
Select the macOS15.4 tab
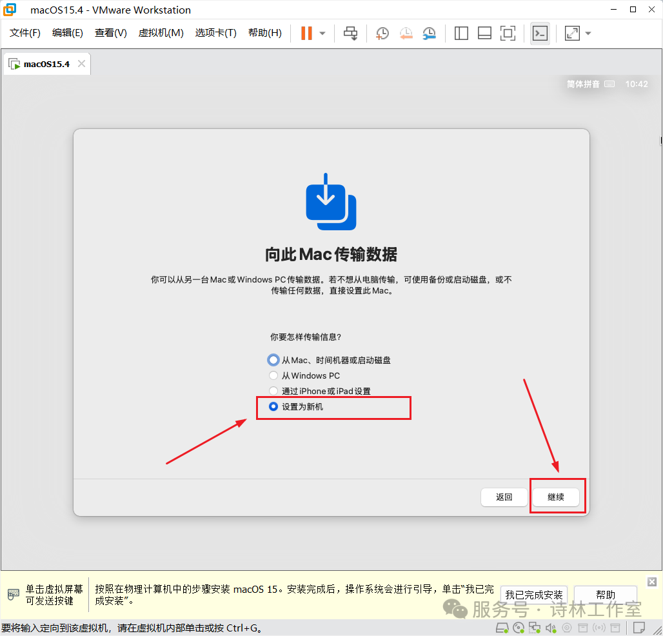tap(46, 64)
